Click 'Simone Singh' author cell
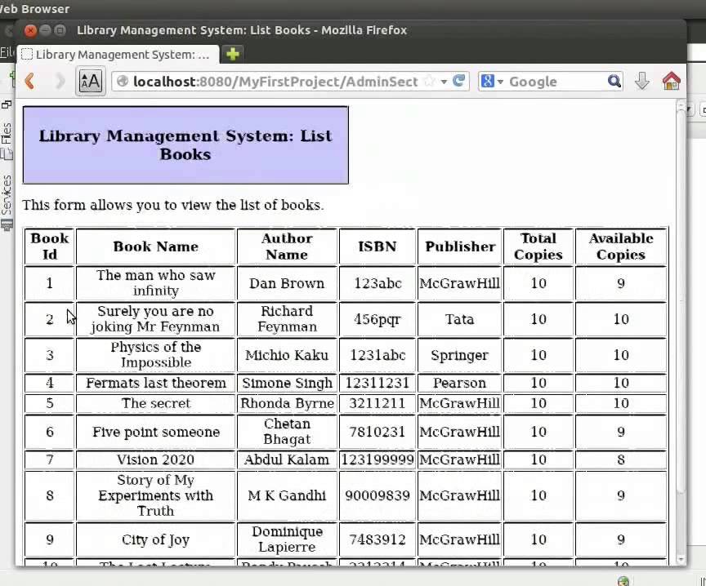The height and width of the screenshot is (586, 706). pos(287,383)
